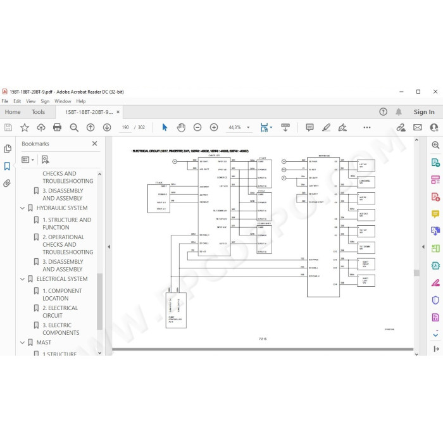Open the Protect shield tool
Image resolution: width=443 pixels, height=443 pixels.
click(x=435, y=300)
